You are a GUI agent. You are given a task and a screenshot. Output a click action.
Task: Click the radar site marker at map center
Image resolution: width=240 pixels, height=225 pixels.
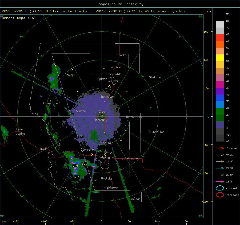(102, 116)
